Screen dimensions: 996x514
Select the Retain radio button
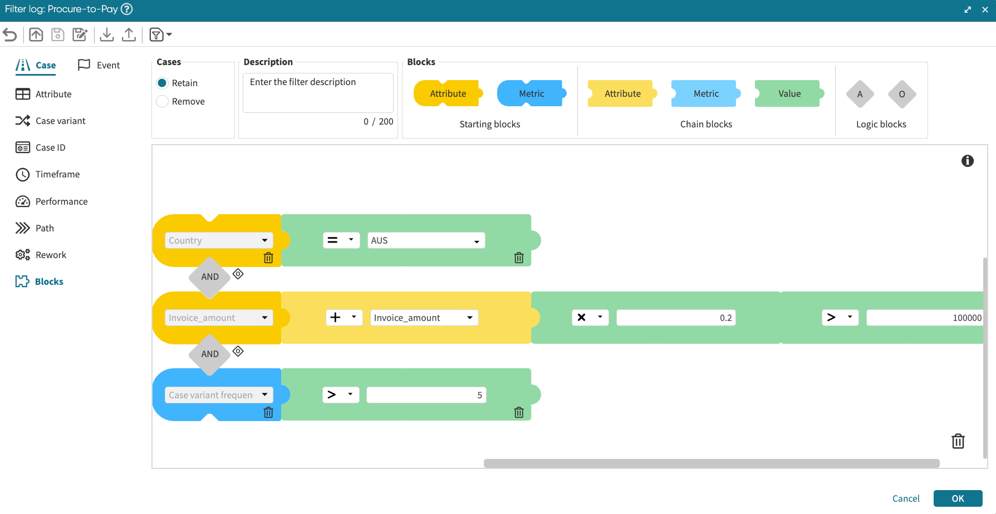[163, 83]
